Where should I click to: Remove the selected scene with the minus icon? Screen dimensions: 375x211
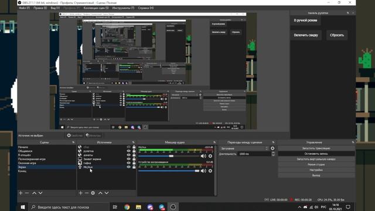tap(27, 193)
